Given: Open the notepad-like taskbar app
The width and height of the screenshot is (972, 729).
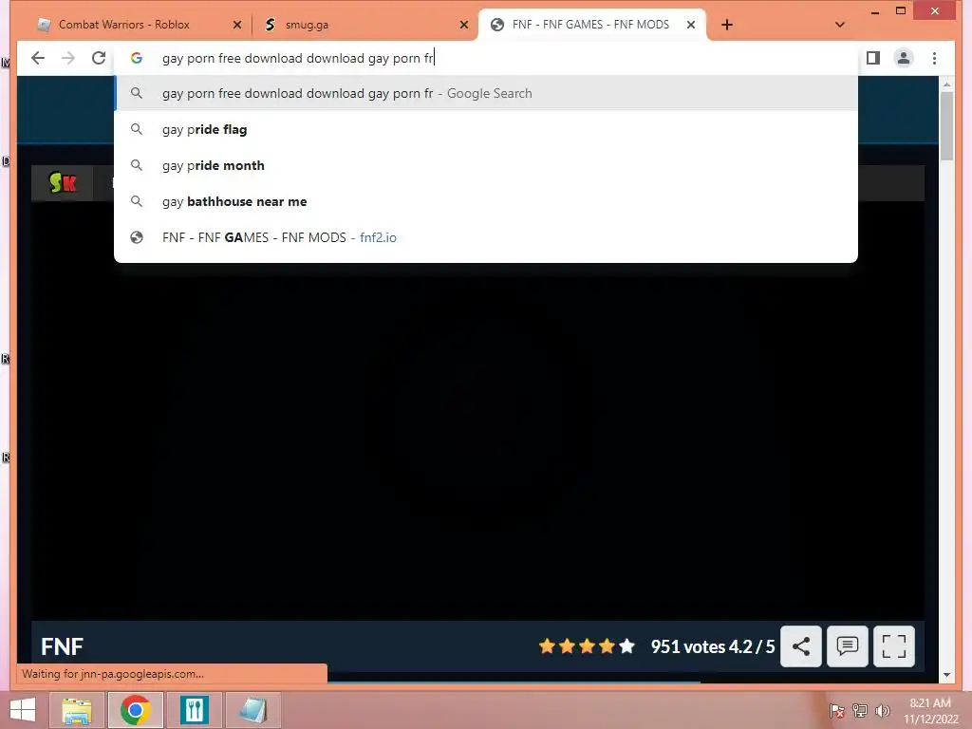Looking at the screenshot, I should point(252,710).
